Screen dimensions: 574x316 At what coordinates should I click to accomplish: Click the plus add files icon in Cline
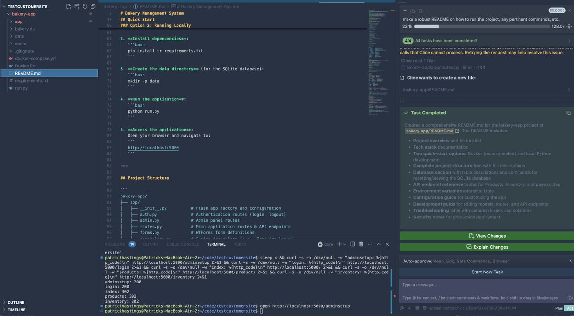click(x=409, y=308)
